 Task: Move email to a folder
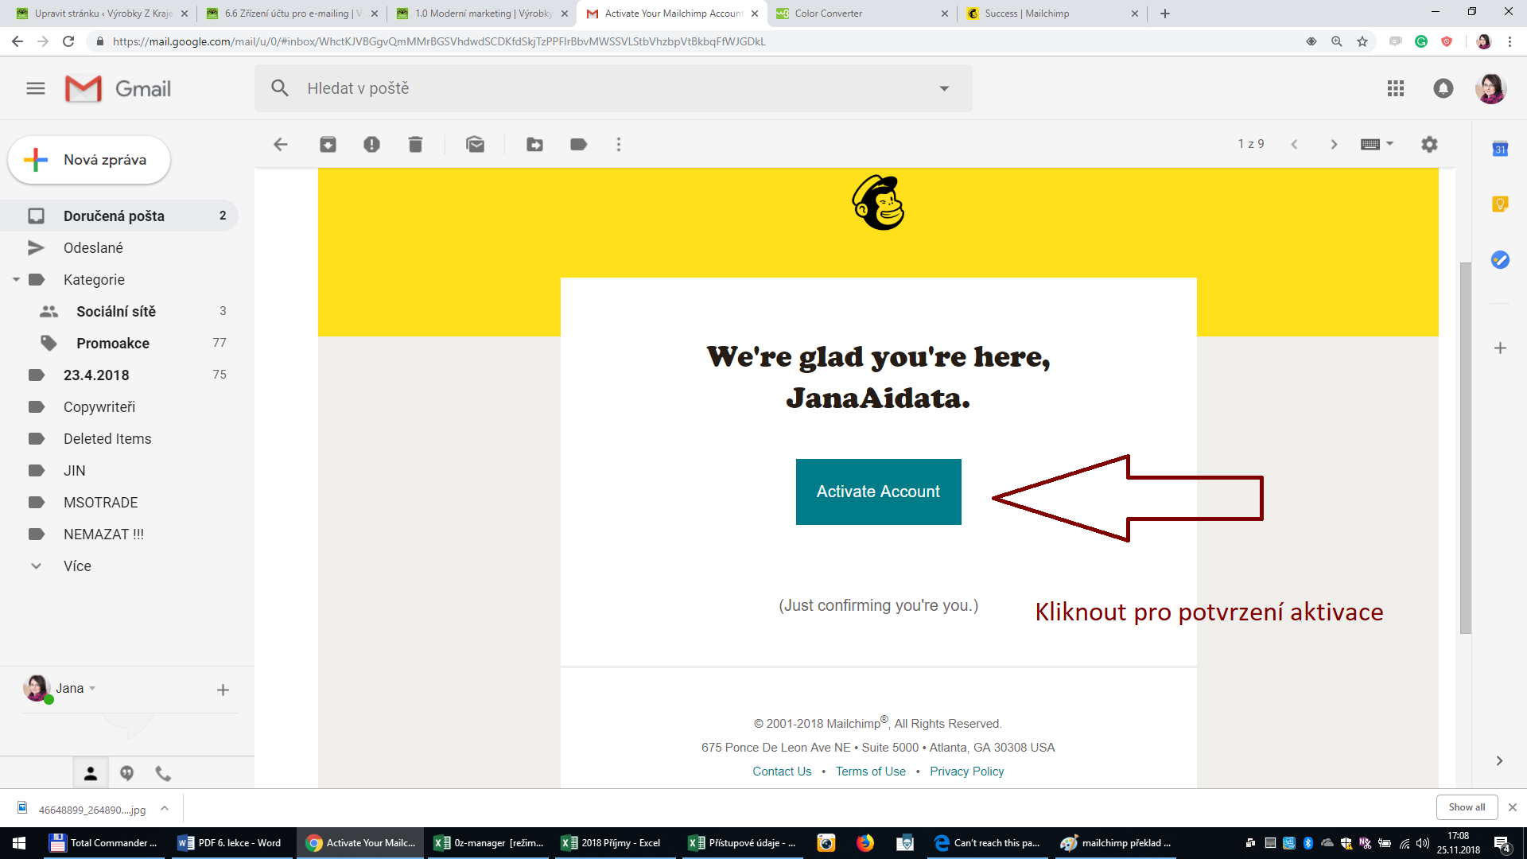tap(535, 144)
